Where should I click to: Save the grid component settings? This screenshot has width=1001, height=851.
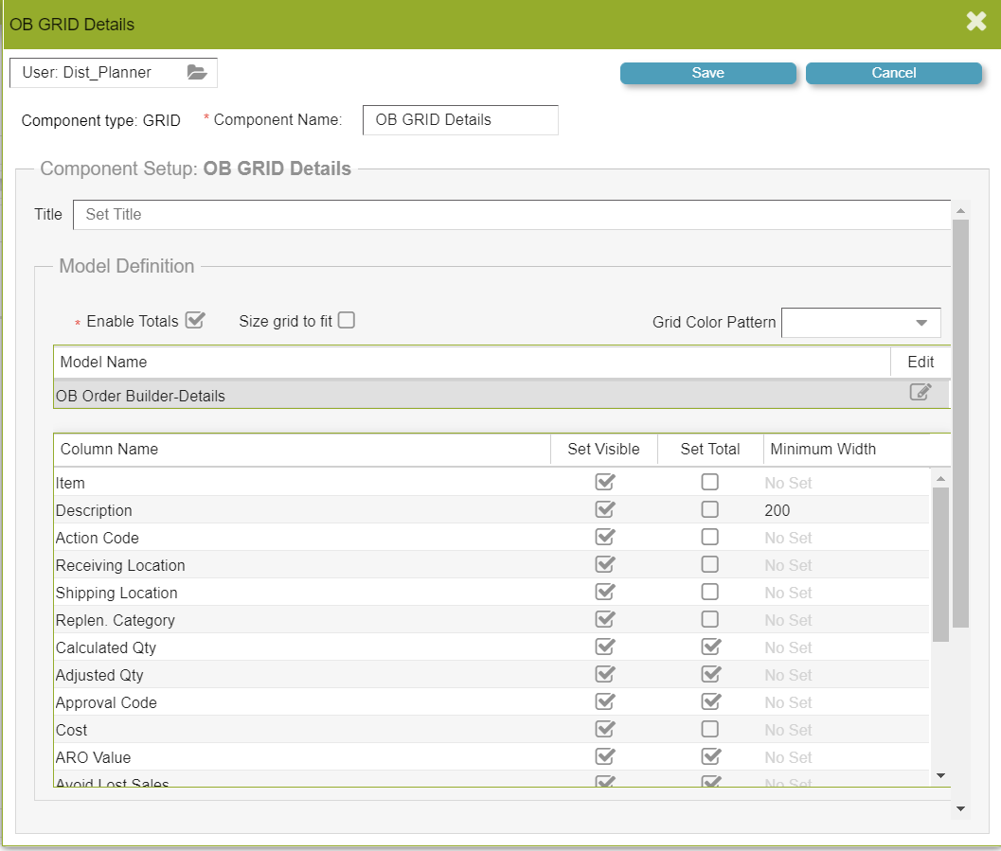pyautogui.click(x=707, y=73)
